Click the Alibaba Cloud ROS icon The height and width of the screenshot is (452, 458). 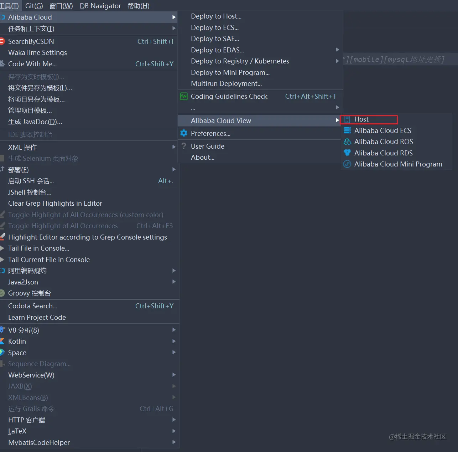click(347, 142)
